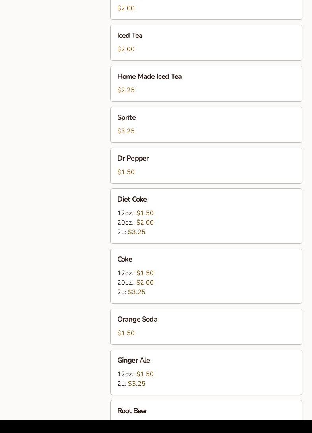Image resolution: width=312 pixels, height=433 pixels.
Task: Open the Coke item heading
Action: pos(125,259)
